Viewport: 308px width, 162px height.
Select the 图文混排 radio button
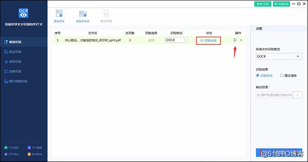click(x=281, y=75)
